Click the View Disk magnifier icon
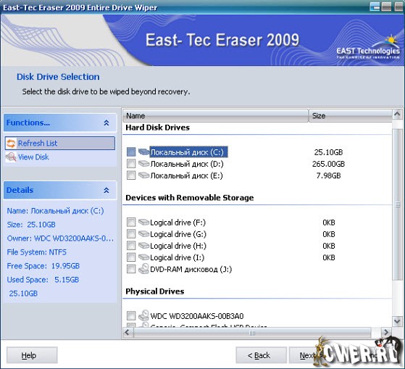405x369 pixels. click(11, 157)
